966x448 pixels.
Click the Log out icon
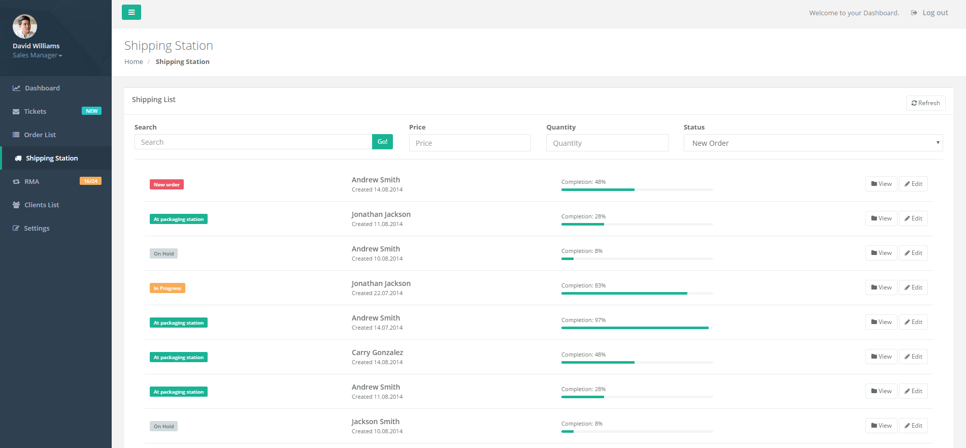[914, 13]
